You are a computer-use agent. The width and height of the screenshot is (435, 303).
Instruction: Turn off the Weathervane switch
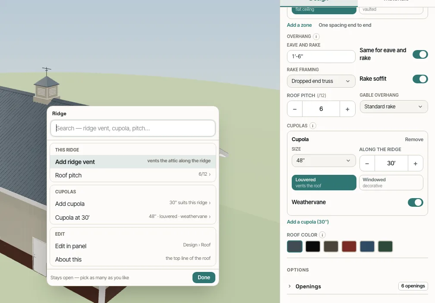(415, 202)
